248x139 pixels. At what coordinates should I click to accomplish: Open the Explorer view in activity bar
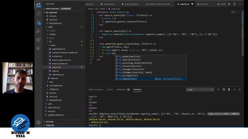pyautogui.click(x=38, y=5)
